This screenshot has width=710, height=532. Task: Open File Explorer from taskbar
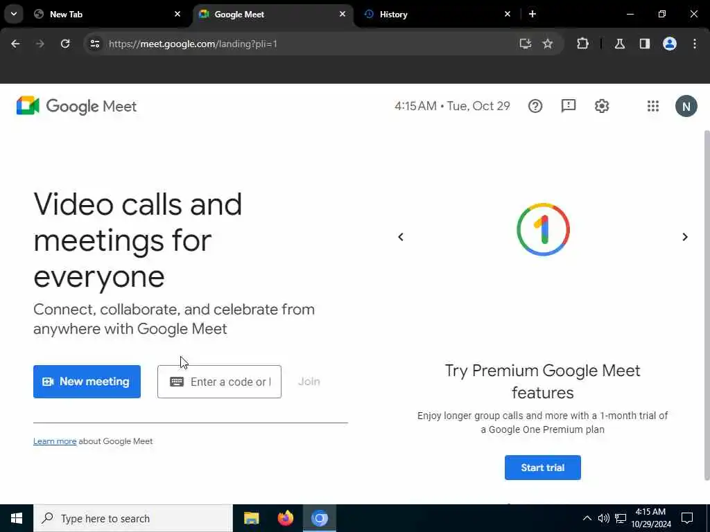(x=251, y=518)
